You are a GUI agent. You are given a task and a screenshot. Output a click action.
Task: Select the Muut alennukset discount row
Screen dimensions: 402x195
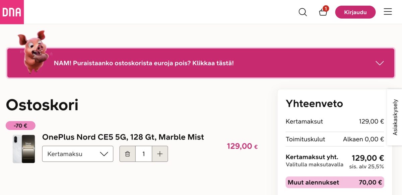pos(334,182)
